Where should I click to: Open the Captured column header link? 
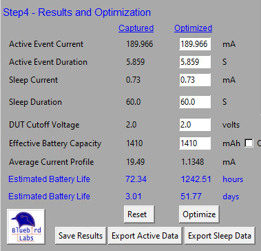(136, 28)
